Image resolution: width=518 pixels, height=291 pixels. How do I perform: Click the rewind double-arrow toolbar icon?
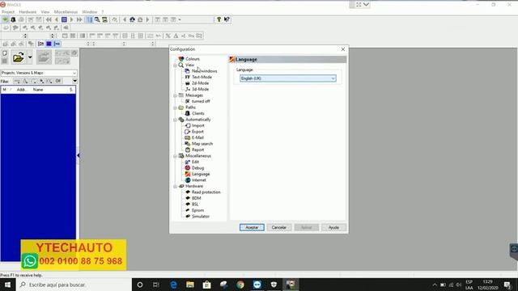click(49, 19)
